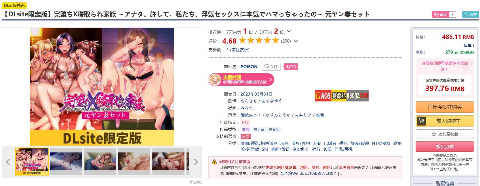Click the 注册会员并购买 button
Image resolution: width=480 pixels, height=186 pixels.
coord(445,107)
